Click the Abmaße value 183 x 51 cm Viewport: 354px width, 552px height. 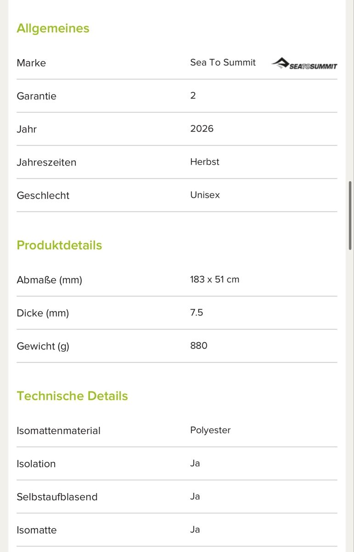tap(214, 280)
